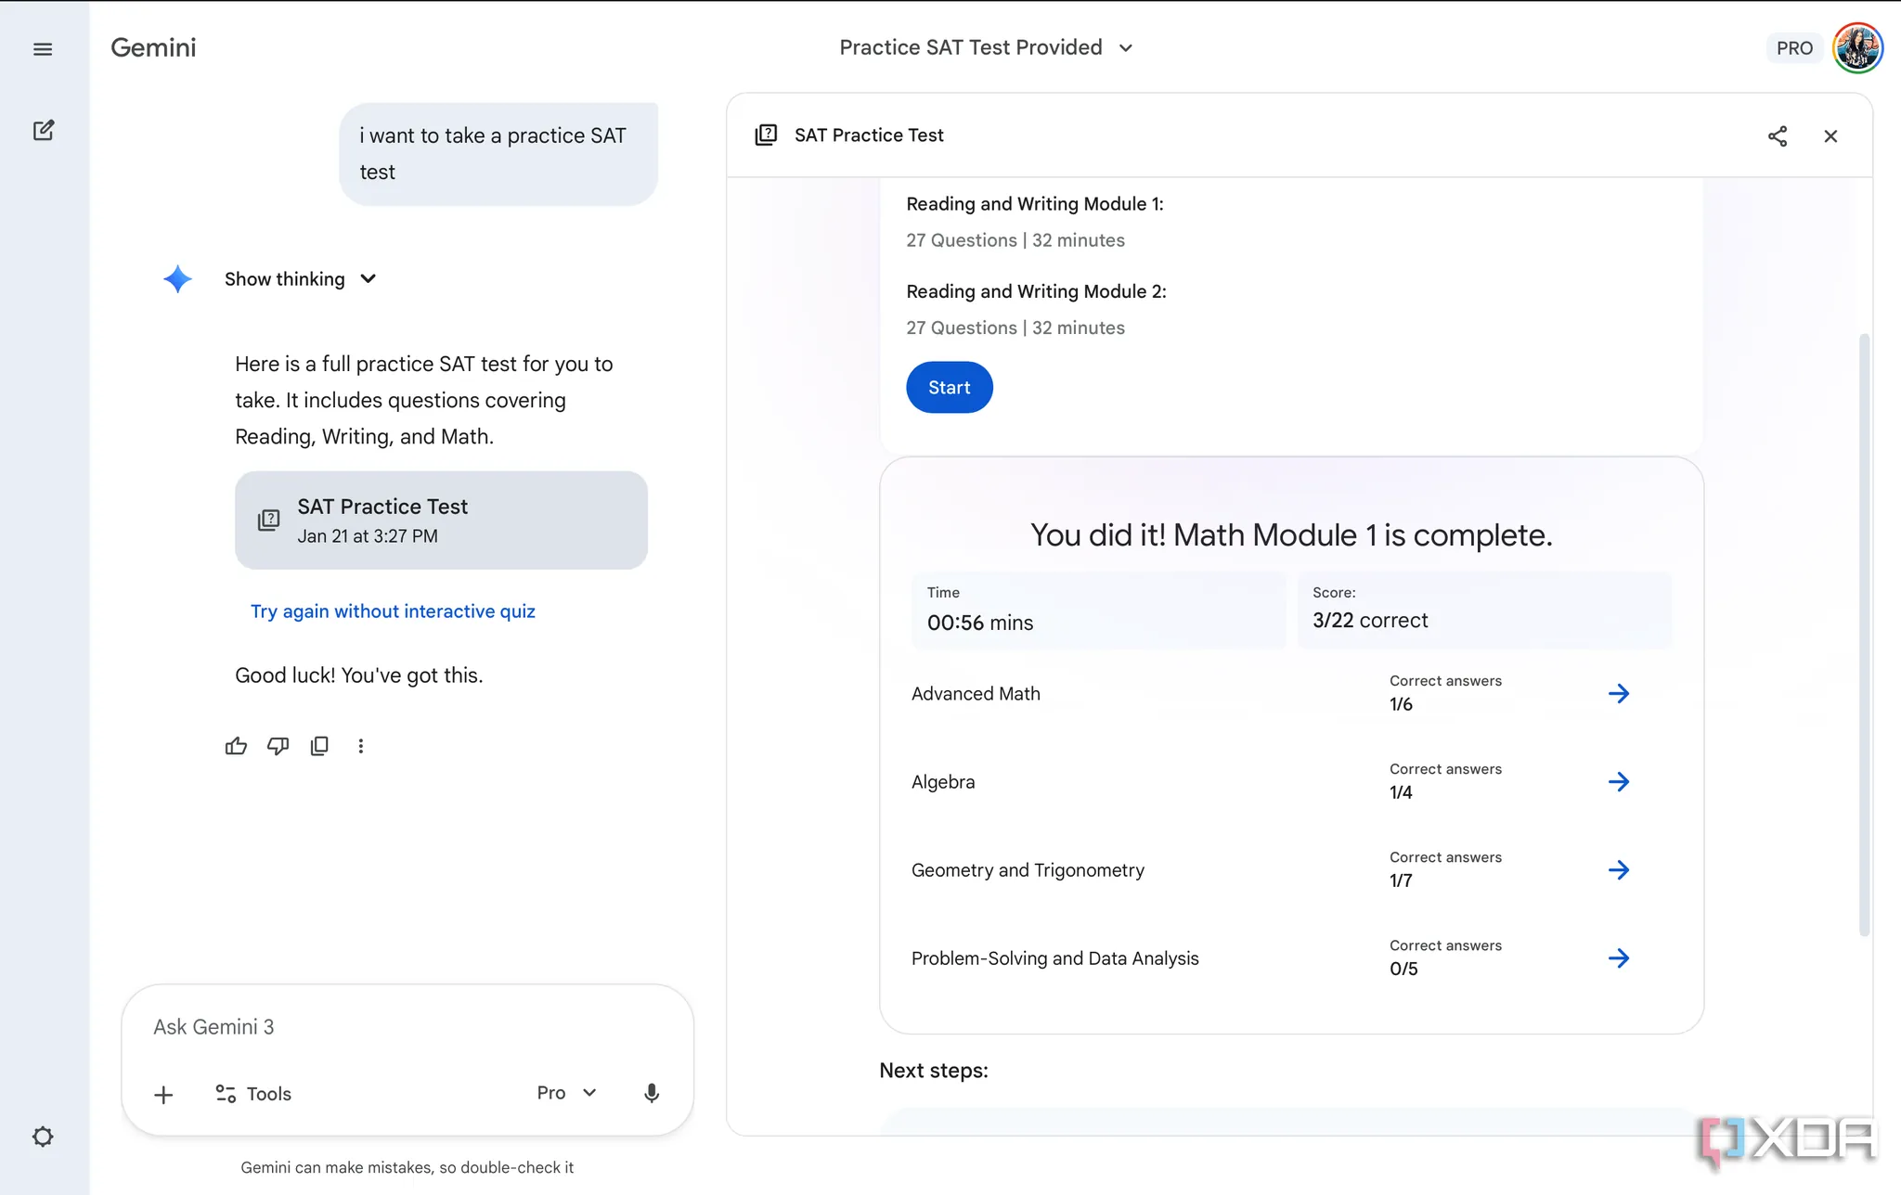The width and height of the screenshot is (1901, 1195).
Task: Click Try again without interactive quiz
Action: pos(393,611)
